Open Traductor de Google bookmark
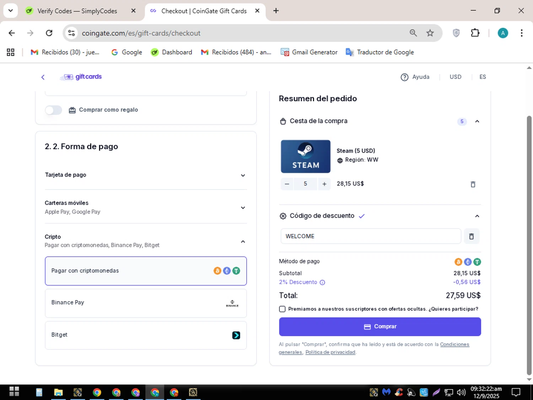The width and height of the screenshot is (533, 400). [x=380, y=52]
